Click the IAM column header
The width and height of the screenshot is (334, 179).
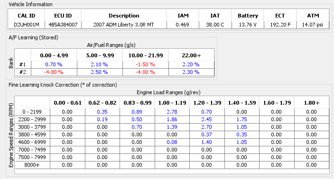(x=183, y=16)
